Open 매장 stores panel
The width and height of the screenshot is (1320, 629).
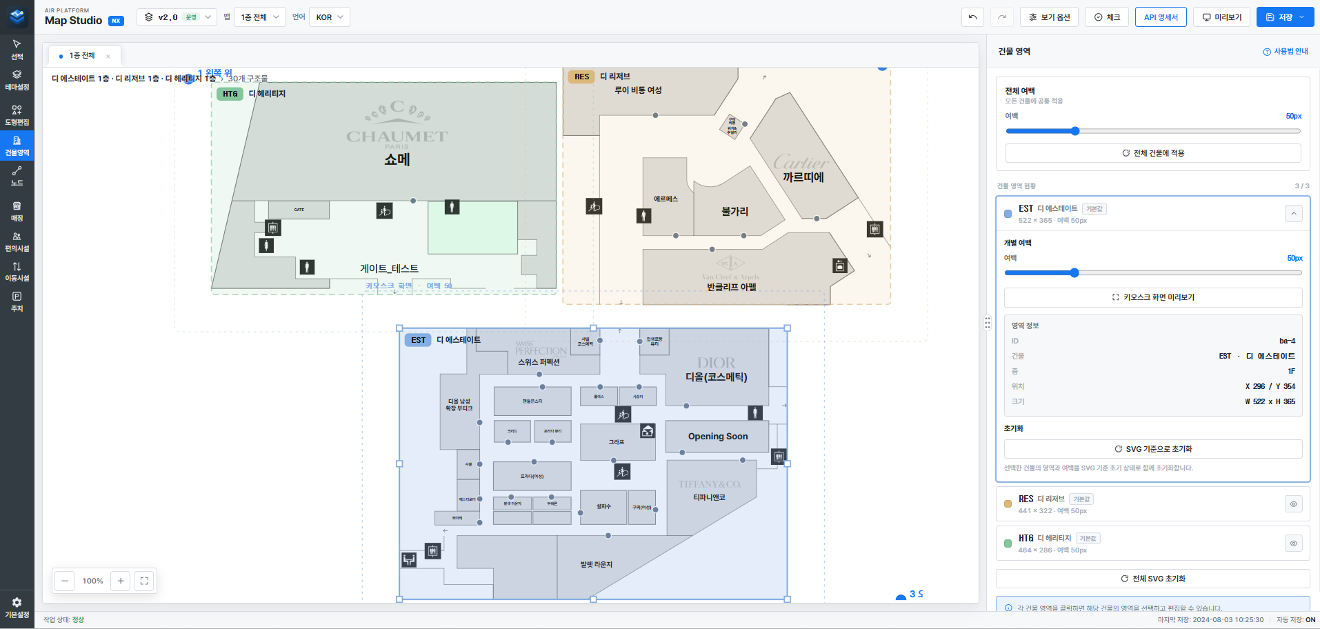[17, 211]
